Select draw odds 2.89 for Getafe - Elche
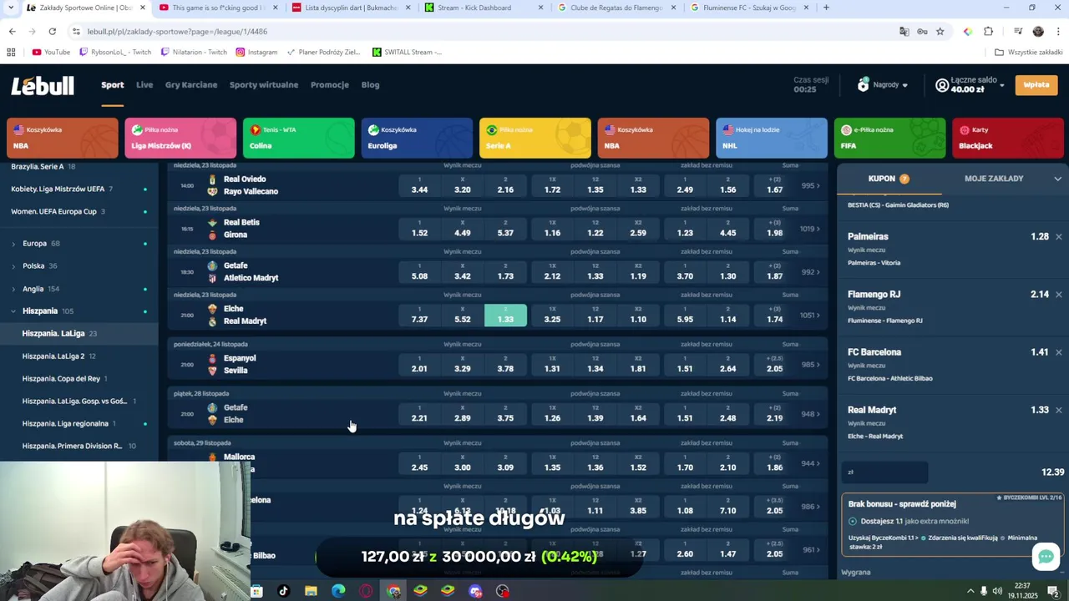This screenshot has width=1069, height=601. (462, 414)
